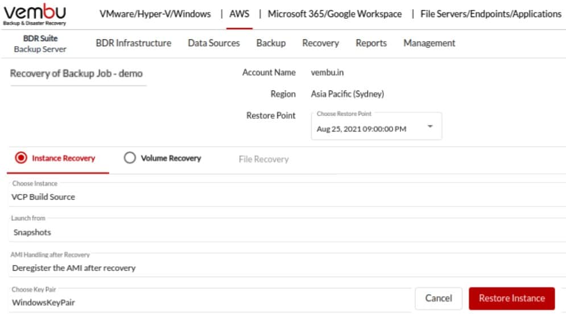Open the Recovery menu
This screenshot has width=566, height=314.
tap(320, 43)
